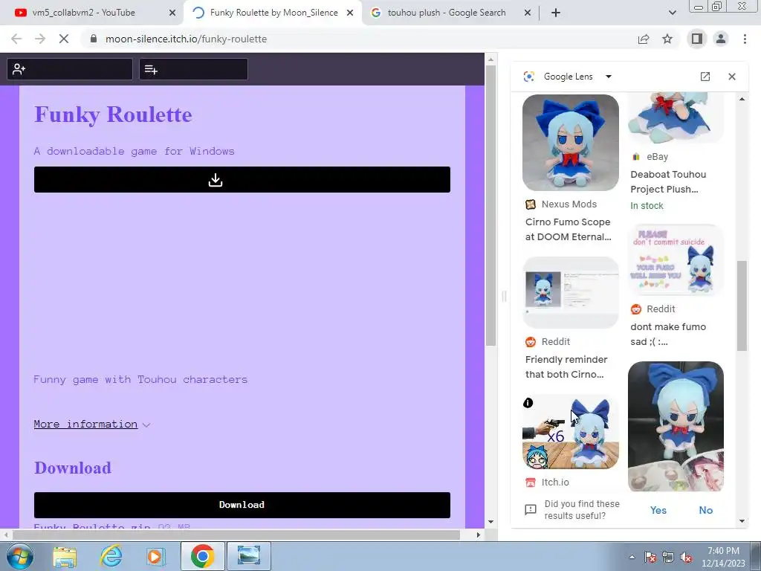761x571 pixels.
Task: Open Cirno plush photo with book
Action: click(x=676, y=426)
